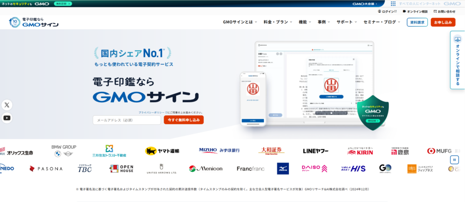Click the online consultation monitor icon
The width and height of the screenshot is (465, 202).
click(457, 39)
